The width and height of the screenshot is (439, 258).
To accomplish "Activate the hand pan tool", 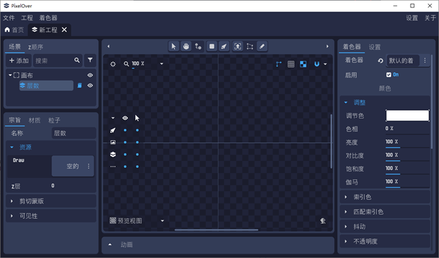I will click(186, 46).
